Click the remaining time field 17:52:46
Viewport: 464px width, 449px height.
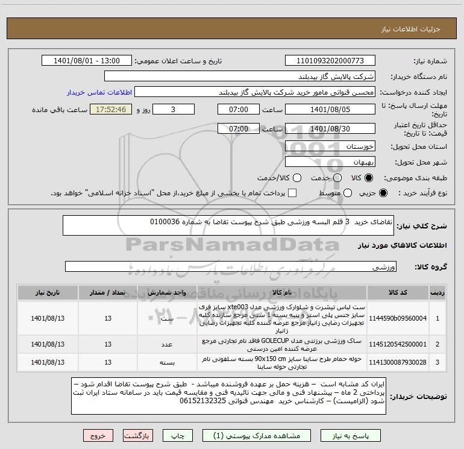coord(111,109)
